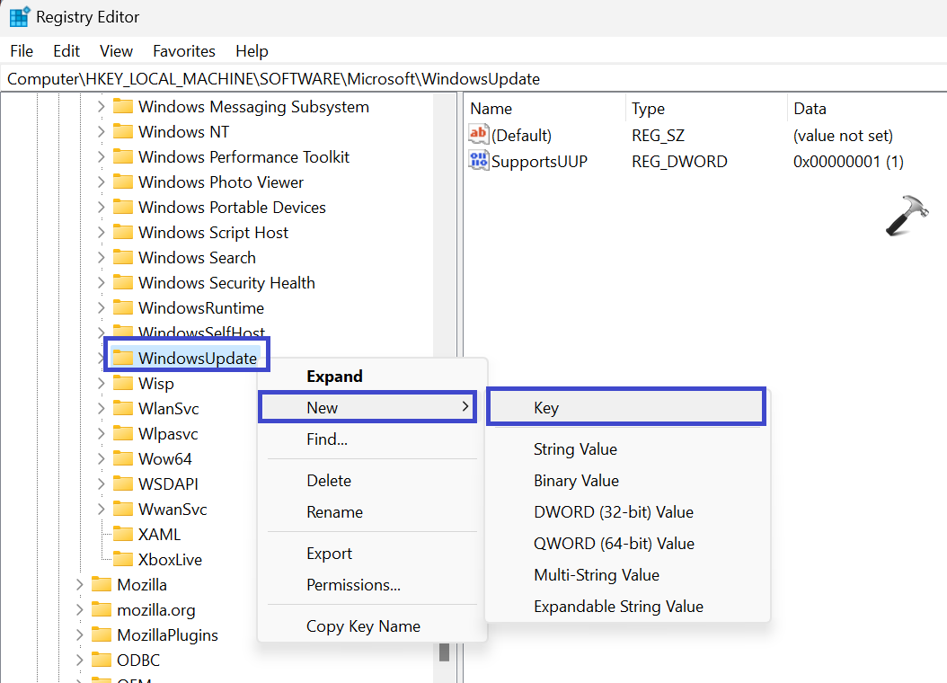Select DWORD (32-bit) Value option
This screenshot has width=947, height=683.
pyautogui.click(x=613, y=512)
